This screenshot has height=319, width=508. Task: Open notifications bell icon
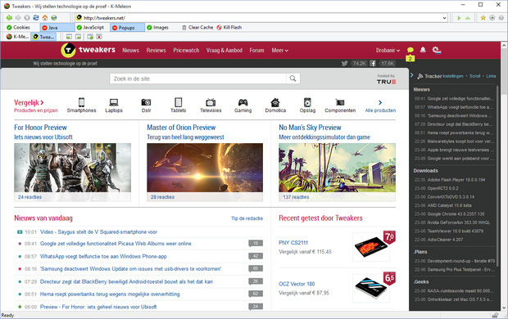tap(423, 50)
